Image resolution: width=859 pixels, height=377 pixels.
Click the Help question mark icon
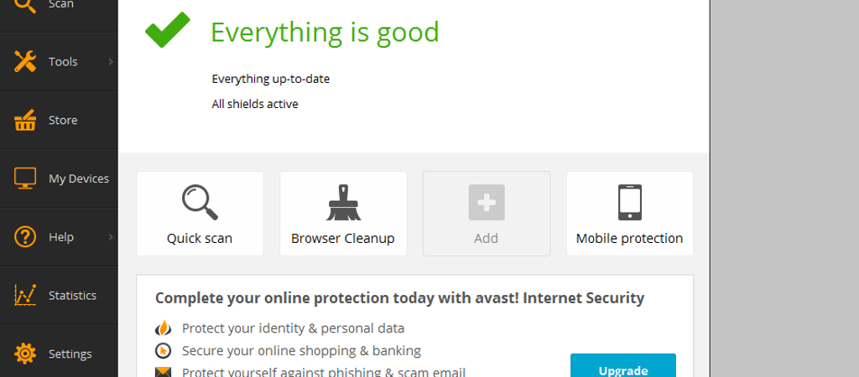tap(24, 237)
